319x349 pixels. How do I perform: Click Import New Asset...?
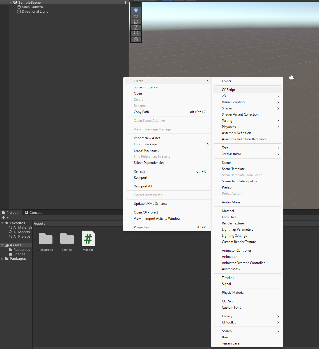point(167,138)
